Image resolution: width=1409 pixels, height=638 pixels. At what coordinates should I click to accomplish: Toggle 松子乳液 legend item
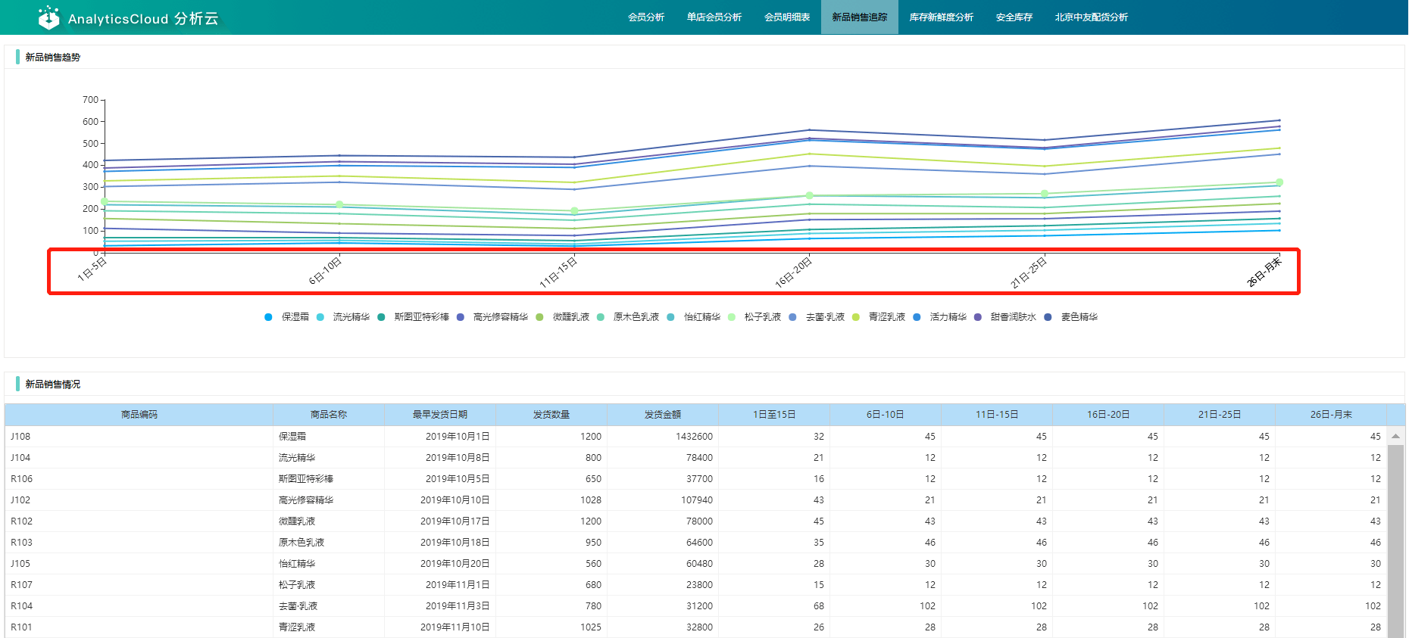tap(754, 317)
